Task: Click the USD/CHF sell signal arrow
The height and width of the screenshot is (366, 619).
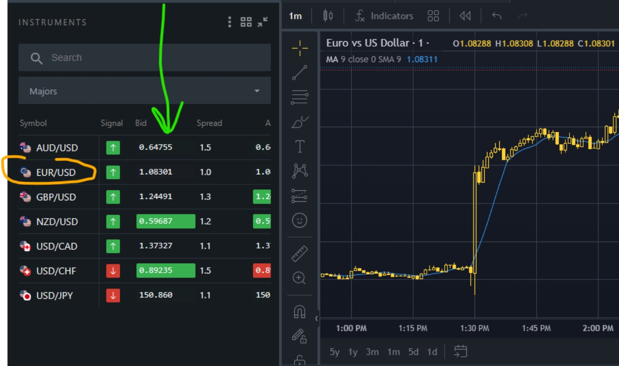Action: (x=113, y=271)
